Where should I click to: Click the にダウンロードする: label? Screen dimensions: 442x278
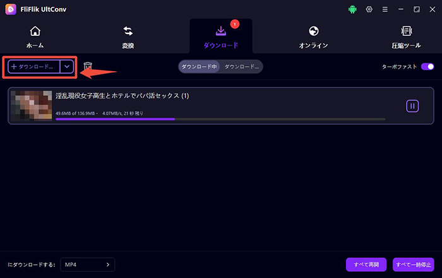coord(32,265)
